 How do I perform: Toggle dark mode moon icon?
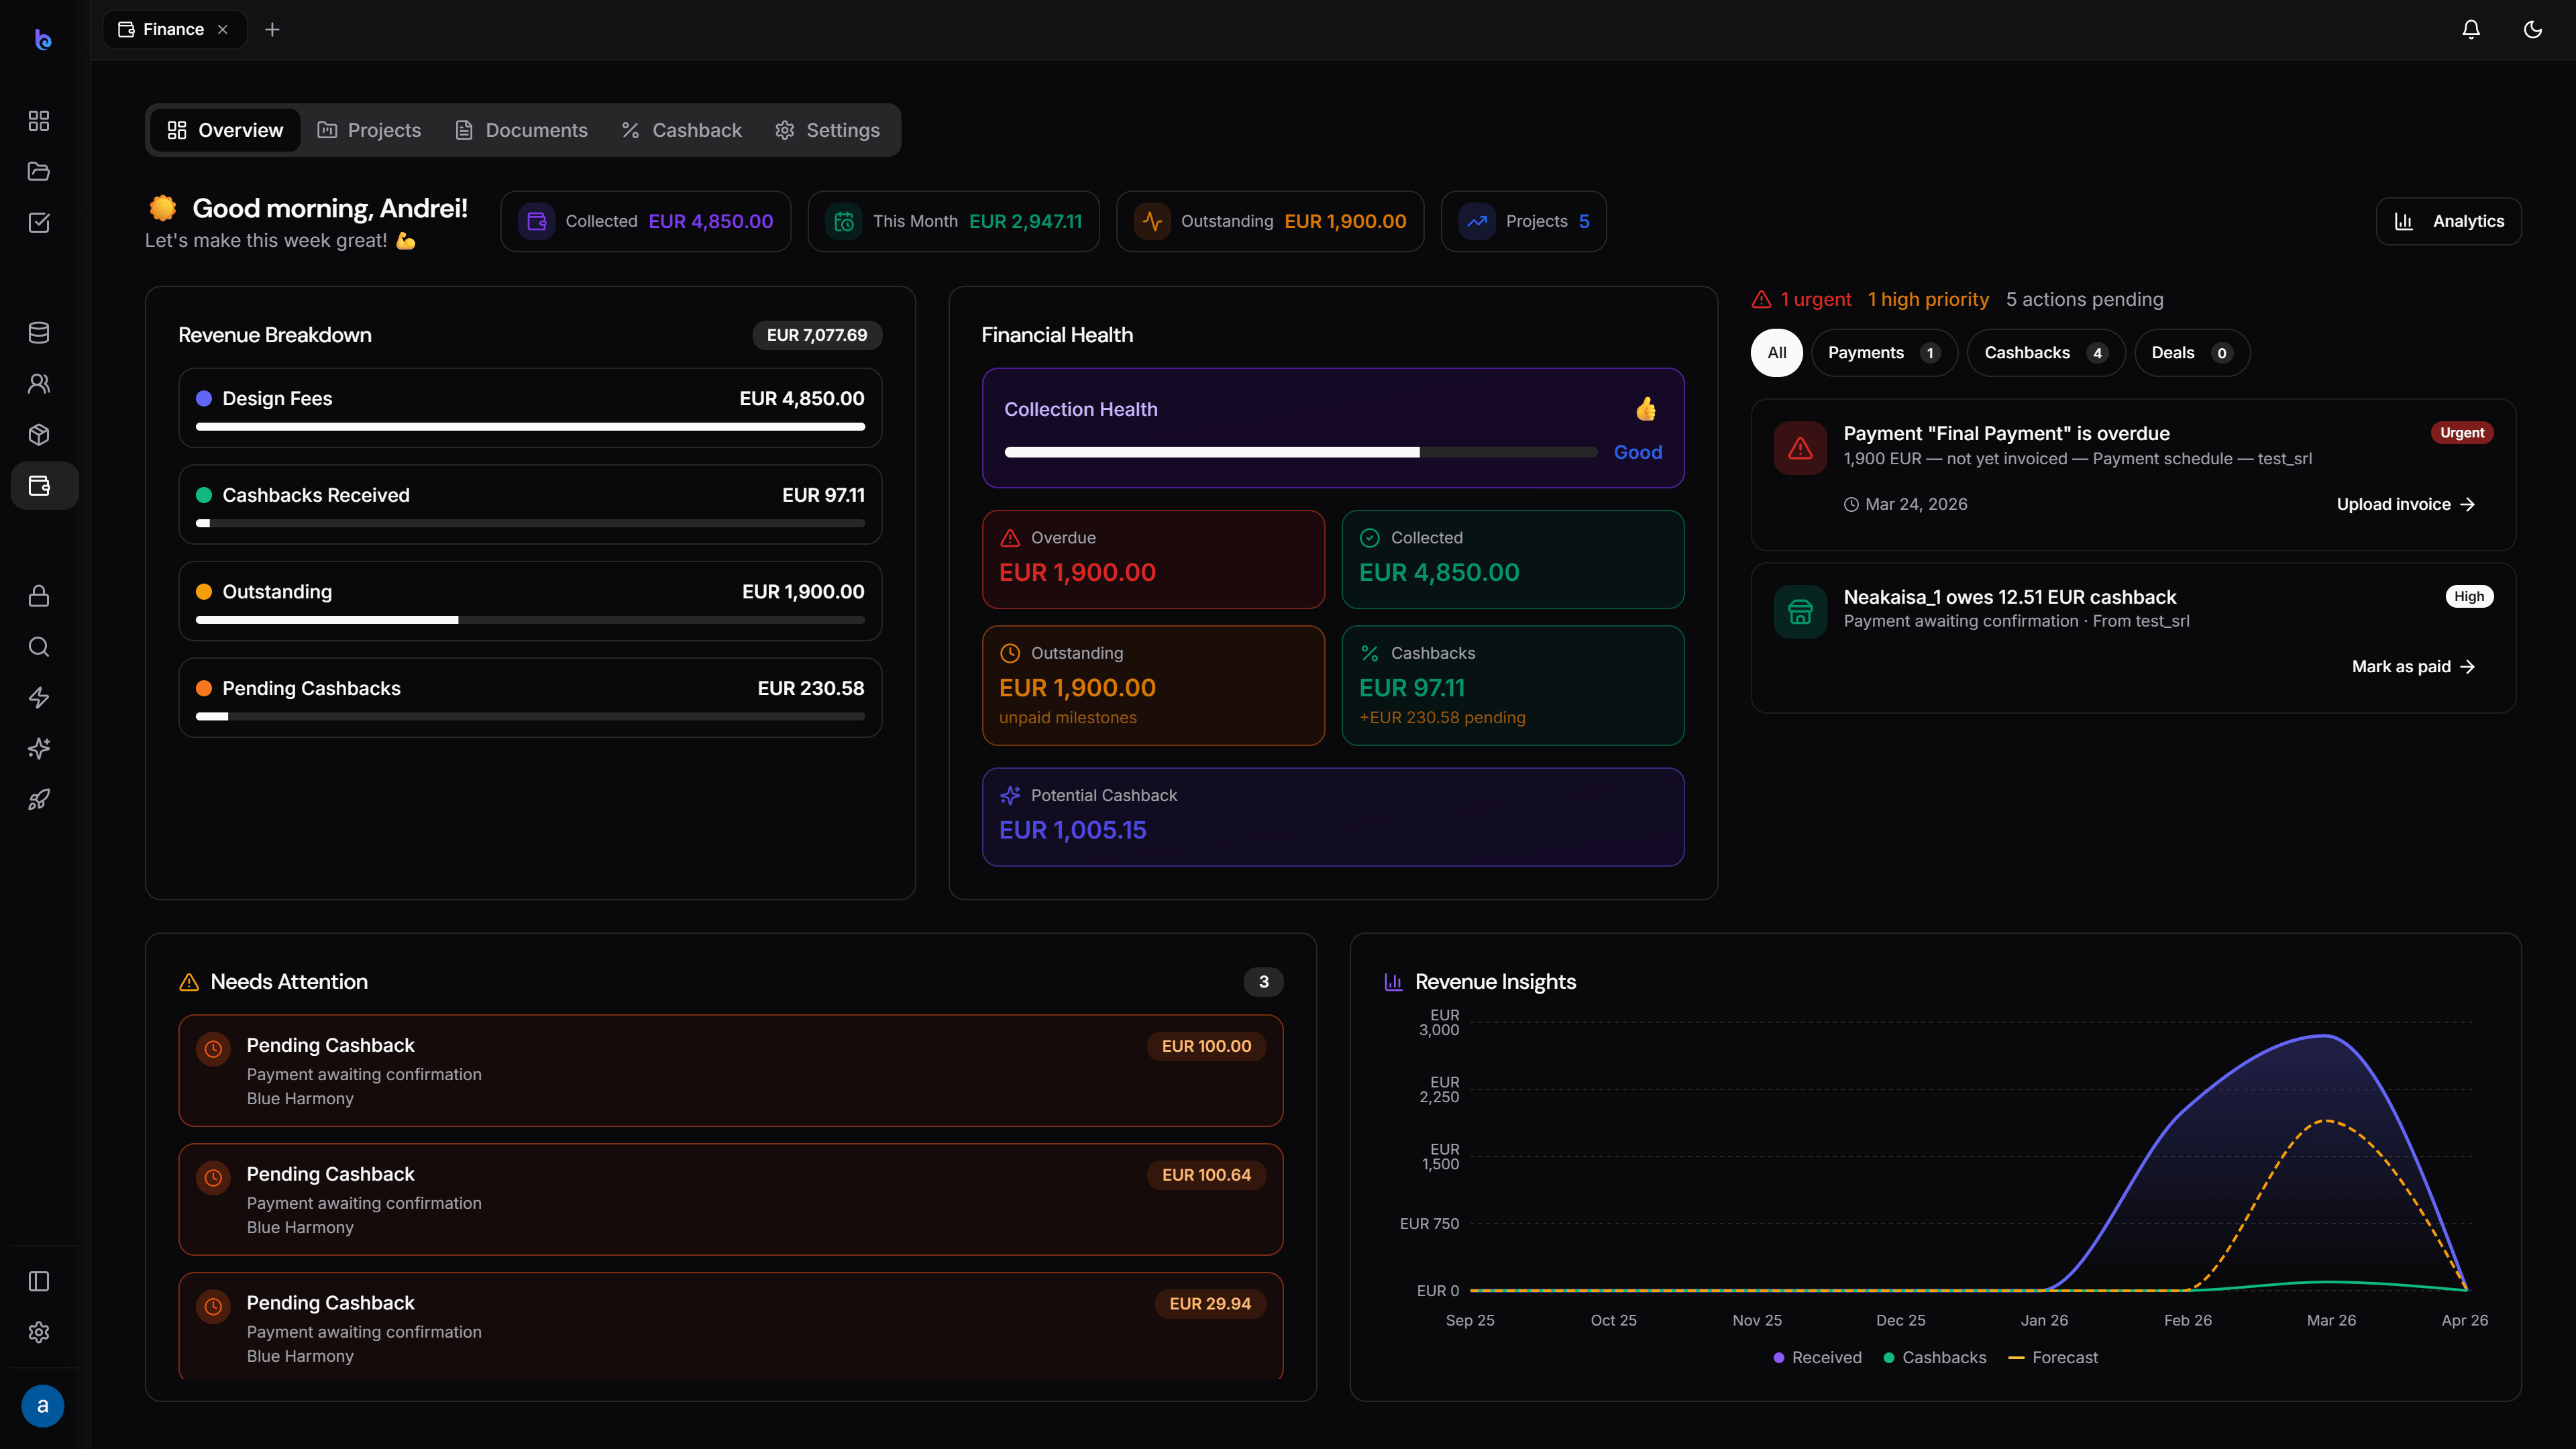coord(2533,30)
